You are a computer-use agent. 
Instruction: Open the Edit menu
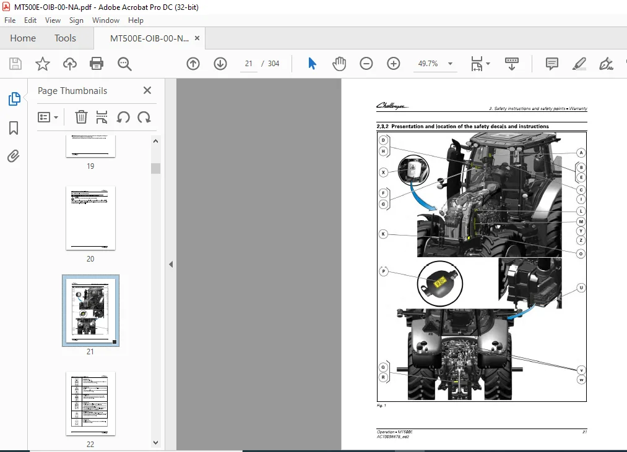click(30, 20)
